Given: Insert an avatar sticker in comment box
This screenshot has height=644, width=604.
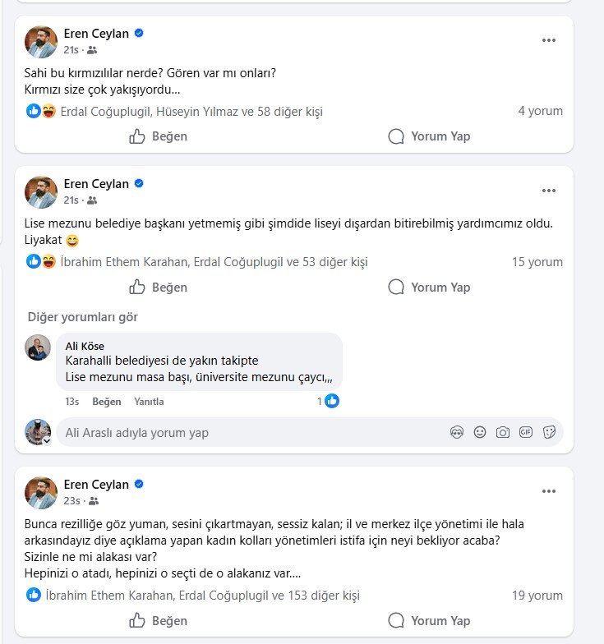Looking at the screenshot, I should (x=457, y=433).
